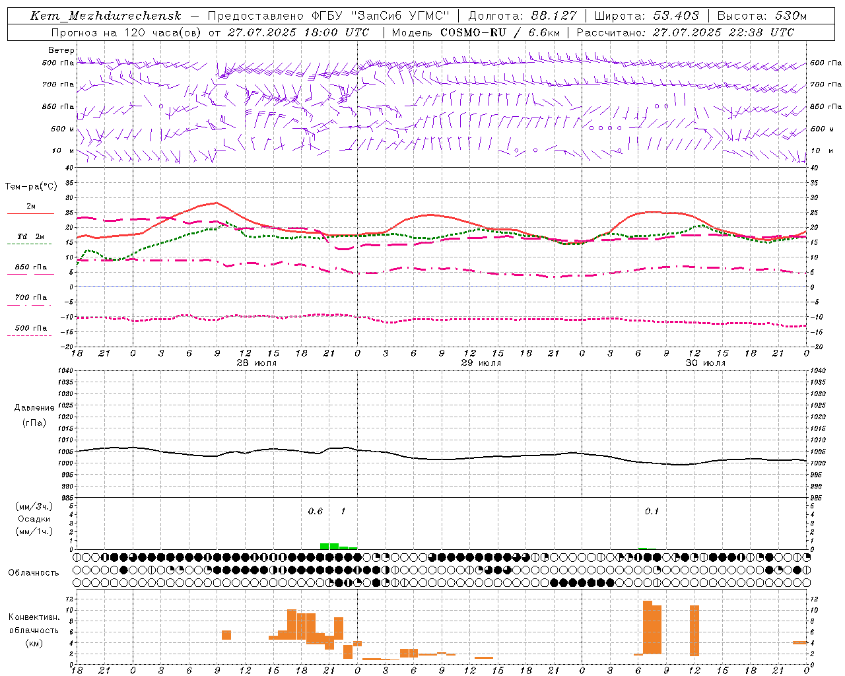Click the tall orange convective bar at 12h 30 июля
The width and height of the screenshot is (845, 676).
pos(694,630)
